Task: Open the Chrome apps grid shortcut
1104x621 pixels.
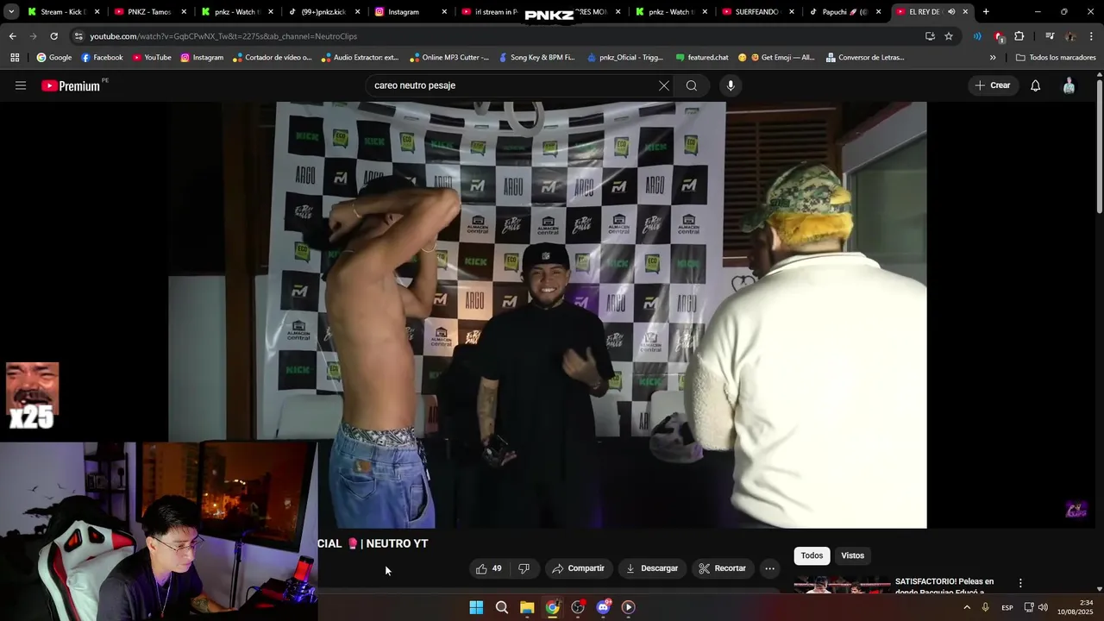Action: (15, 58)
